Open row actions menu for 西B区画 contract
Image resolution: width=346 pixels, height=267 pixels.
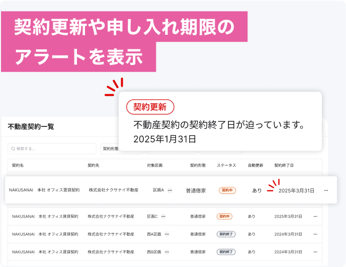[315, 252]
